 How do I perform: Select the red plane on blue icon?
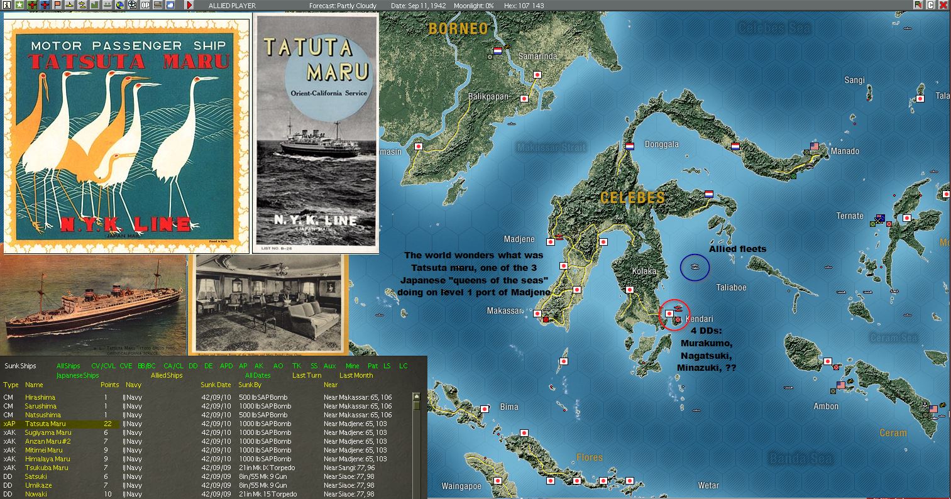[x=45, y=5]
